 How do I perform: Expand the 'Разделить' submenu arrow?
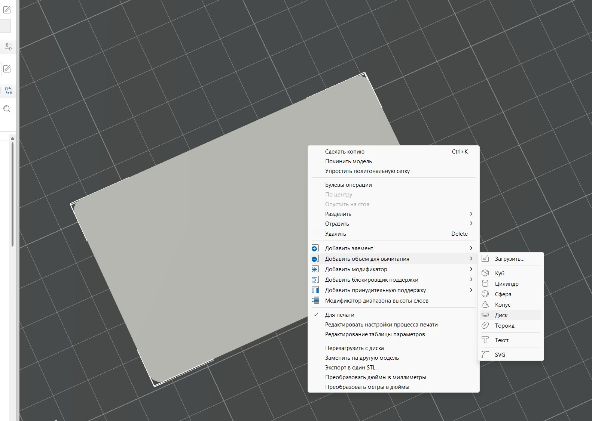(x=471, y=214)
